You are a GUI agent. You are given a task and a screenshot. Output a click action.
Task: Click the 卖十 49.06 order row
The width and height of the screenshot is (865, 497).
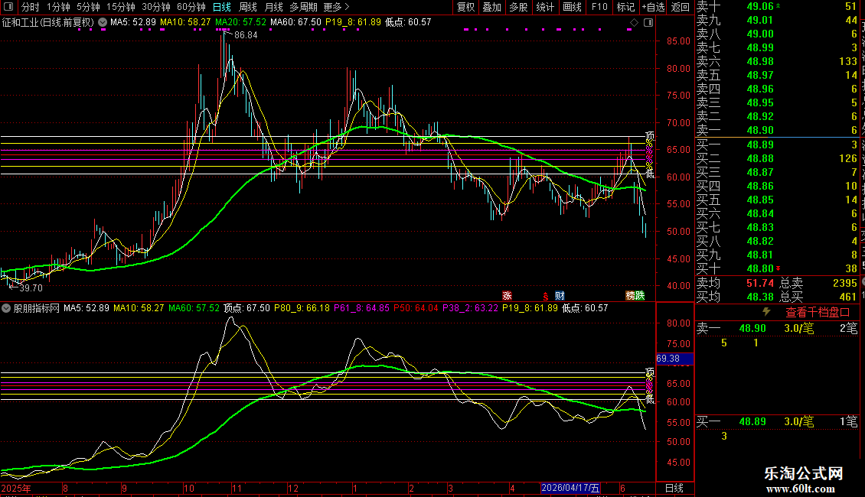tap(777, 7)
